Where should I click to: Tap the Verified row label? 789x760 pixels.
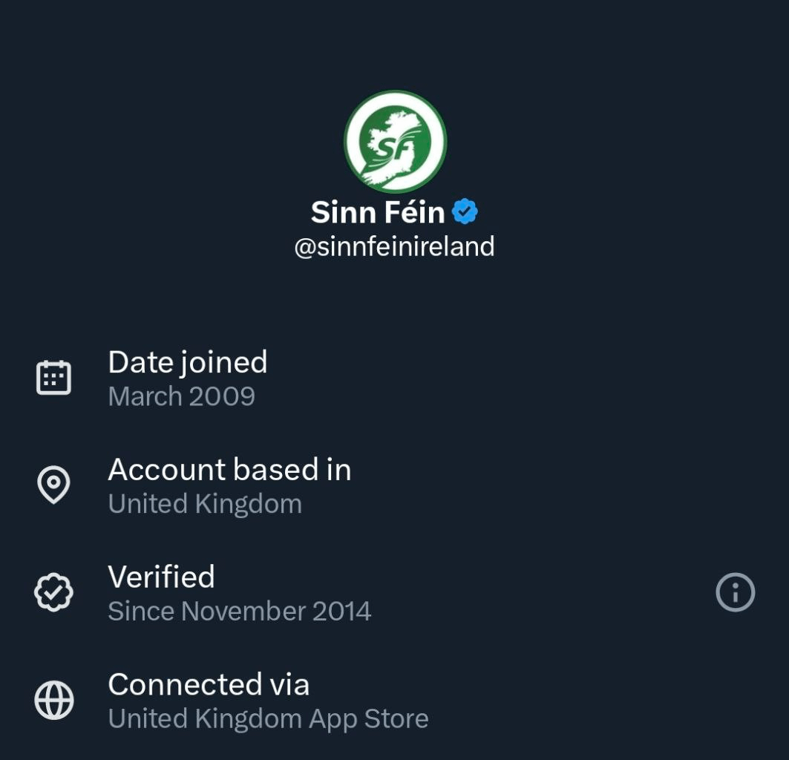click(x=161, y=577)
